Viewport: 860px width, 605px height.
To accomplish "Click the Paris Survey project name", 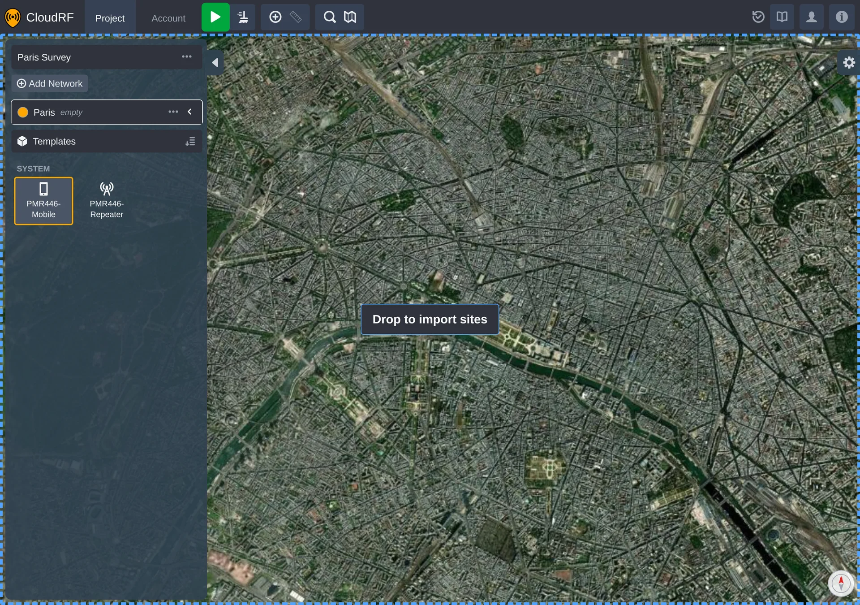I will (44, 57).
